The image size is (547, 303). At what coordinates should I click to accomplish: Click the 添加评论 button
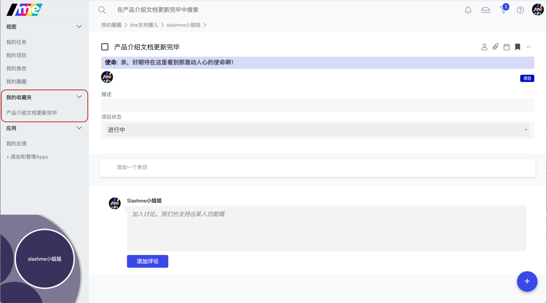point(148,261)
